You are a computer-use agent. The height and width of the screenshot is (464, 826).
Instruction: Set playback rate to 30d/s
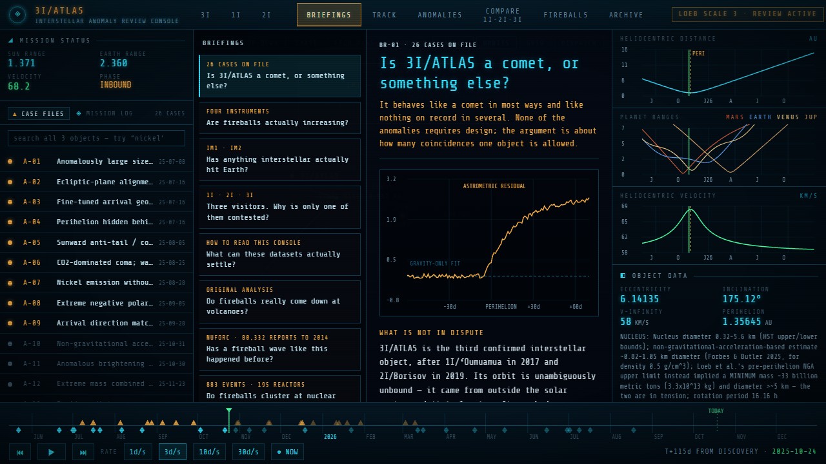[x=248, y=452]
